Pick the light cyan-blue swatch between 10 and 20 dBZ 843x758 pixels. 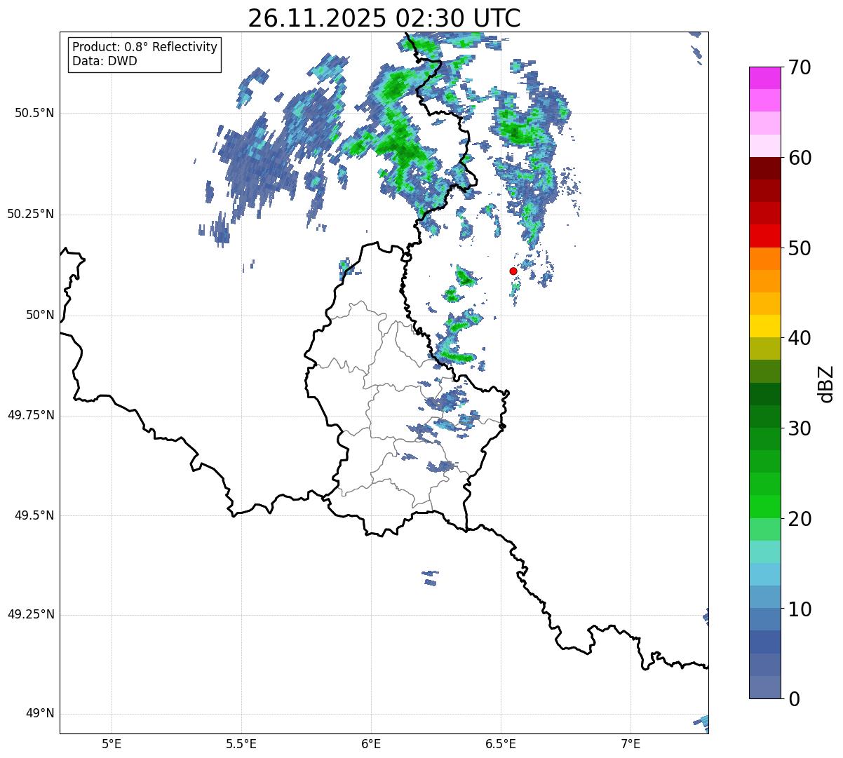(764, 574)
